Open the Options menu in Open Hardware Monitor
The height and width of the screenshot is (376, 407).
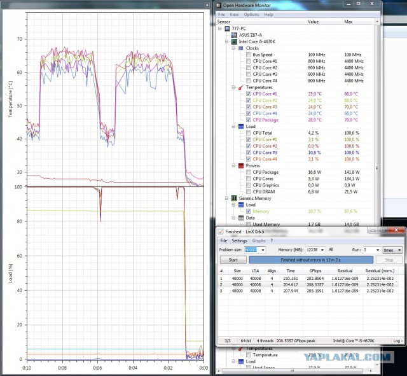pos(251,15)
